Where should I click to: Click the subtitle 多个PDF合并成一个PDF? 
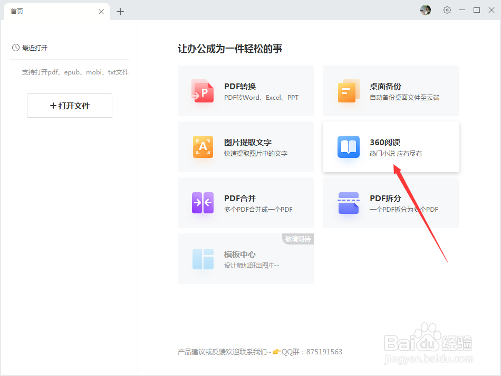click(x=258, y=210)
